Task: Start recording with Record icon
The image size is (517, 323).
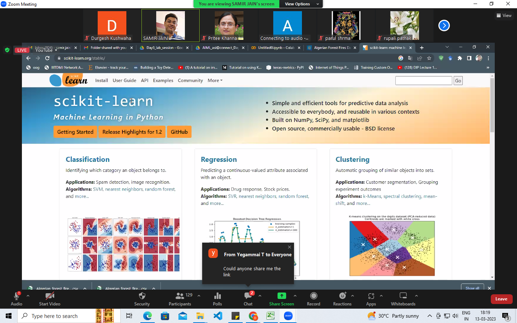Action: [x=313, y=296]
